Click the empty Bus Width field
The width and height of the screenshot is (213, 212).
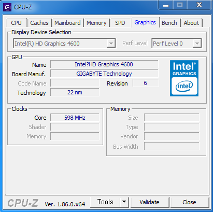[172, 146]
